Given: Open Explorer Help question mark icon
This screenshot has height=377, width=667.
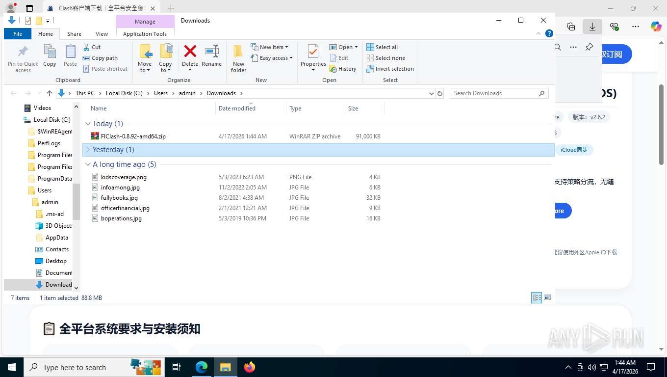Looking at the screenshot, I should click(x=549, y=33).
